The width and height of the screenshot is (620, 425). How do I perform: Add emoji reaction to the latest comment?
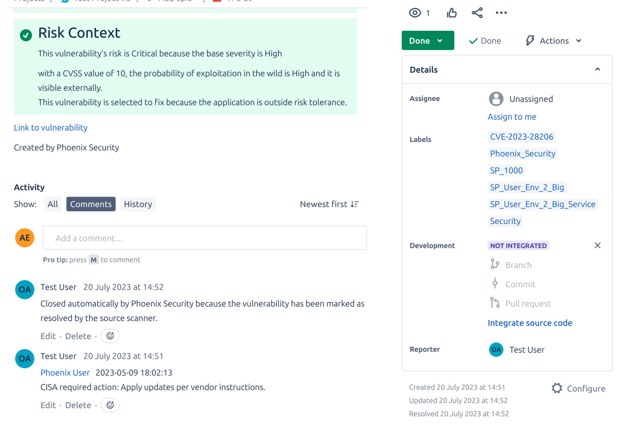point(110,336)
